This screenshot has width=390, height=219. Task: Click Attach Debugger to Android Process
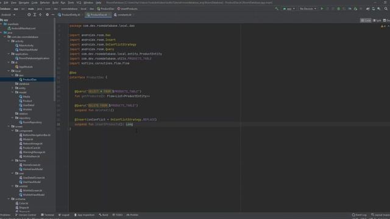coord(355,9)
